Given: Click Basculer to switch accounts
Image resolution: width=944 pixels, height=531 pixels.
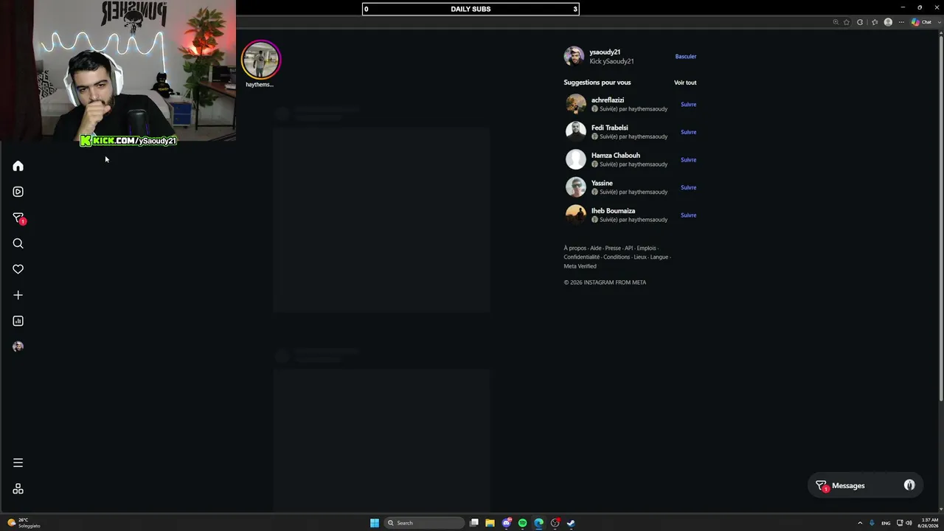Looking at the screenshot, I should [x=686, y=57].
